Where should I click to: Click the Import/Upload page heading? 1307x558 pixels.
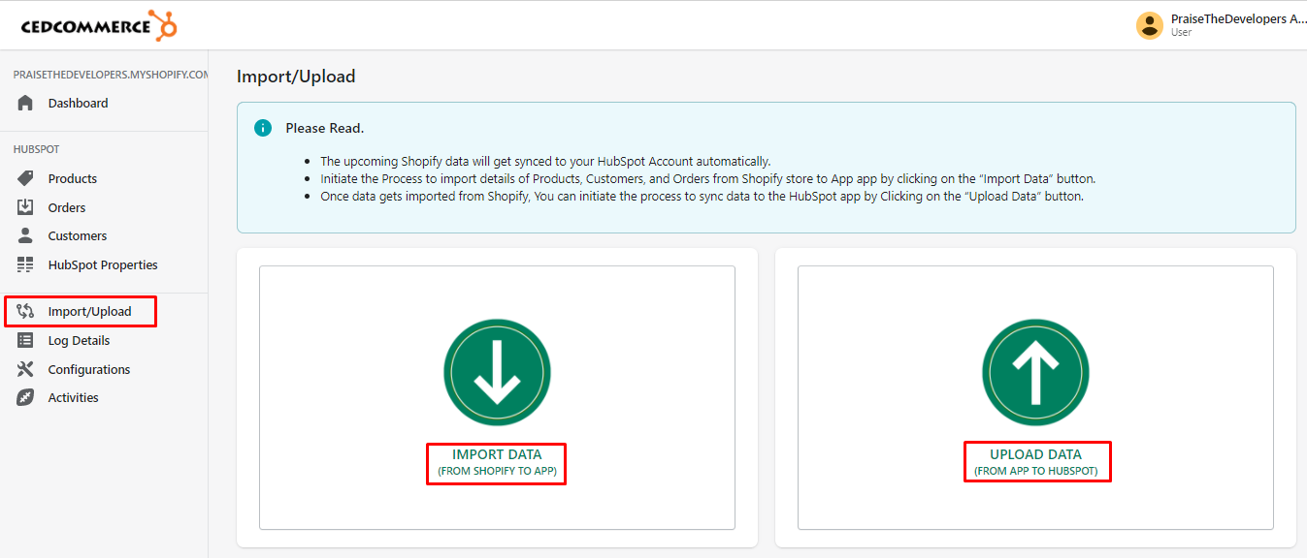(x=296, y=76)
